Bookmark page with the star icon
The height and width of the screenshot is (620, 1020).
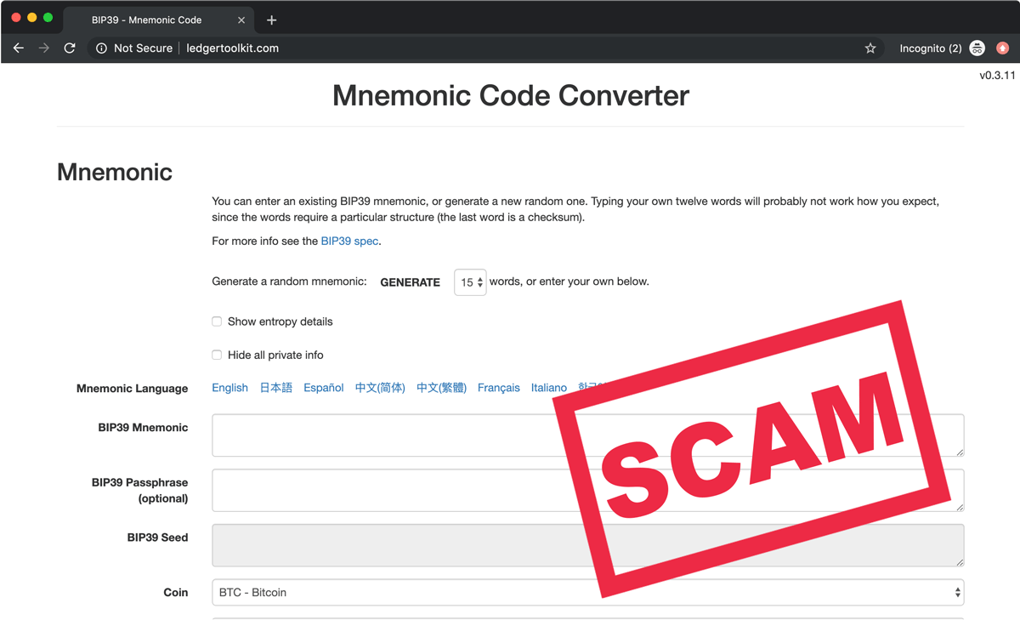870,48
